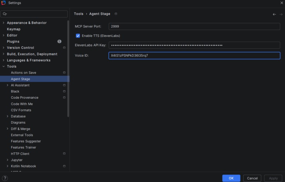Expand the Version Control section

pos(4,48)
